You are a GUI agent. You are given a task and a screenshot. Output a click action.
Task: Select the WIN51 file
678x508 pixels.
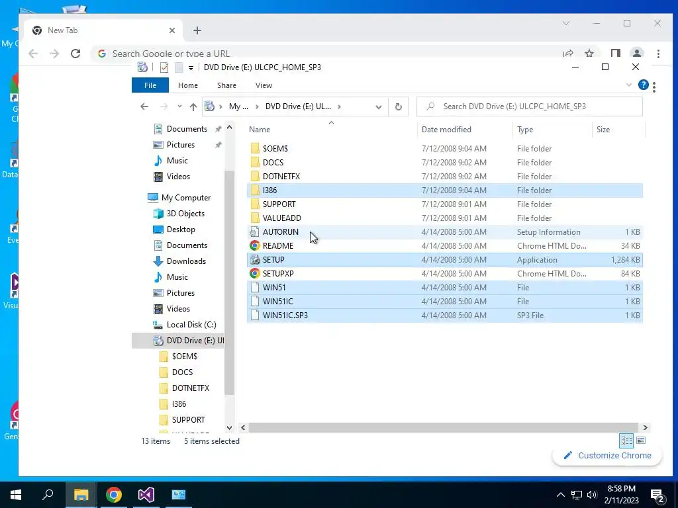(444, 287)
